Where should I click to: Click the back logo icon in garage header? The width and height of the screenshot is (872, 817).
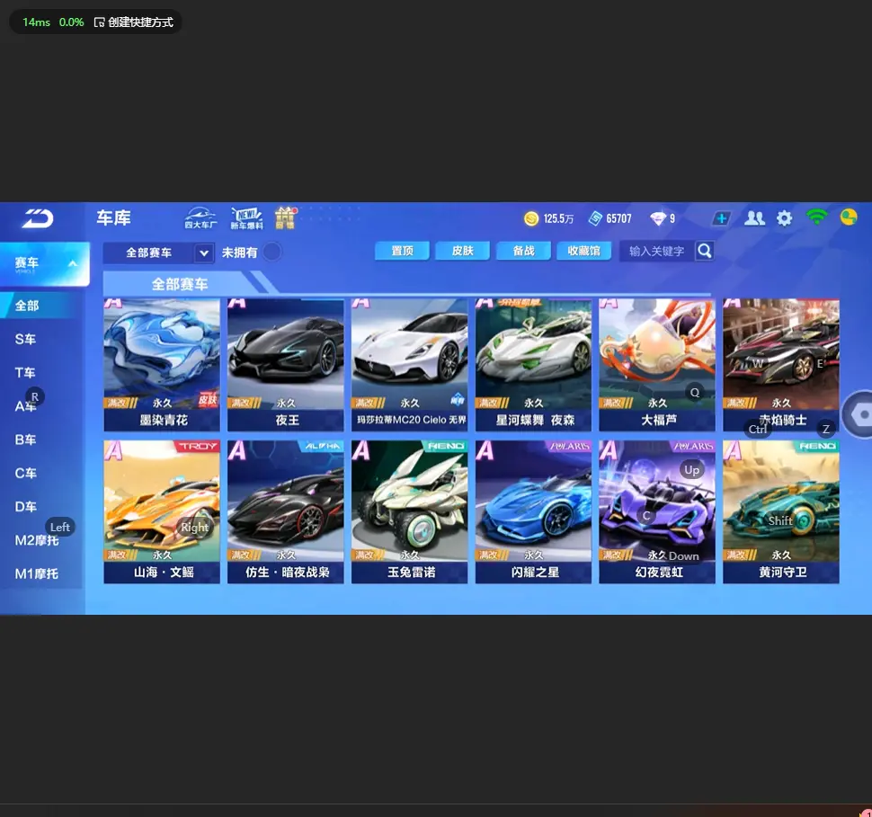37,218
